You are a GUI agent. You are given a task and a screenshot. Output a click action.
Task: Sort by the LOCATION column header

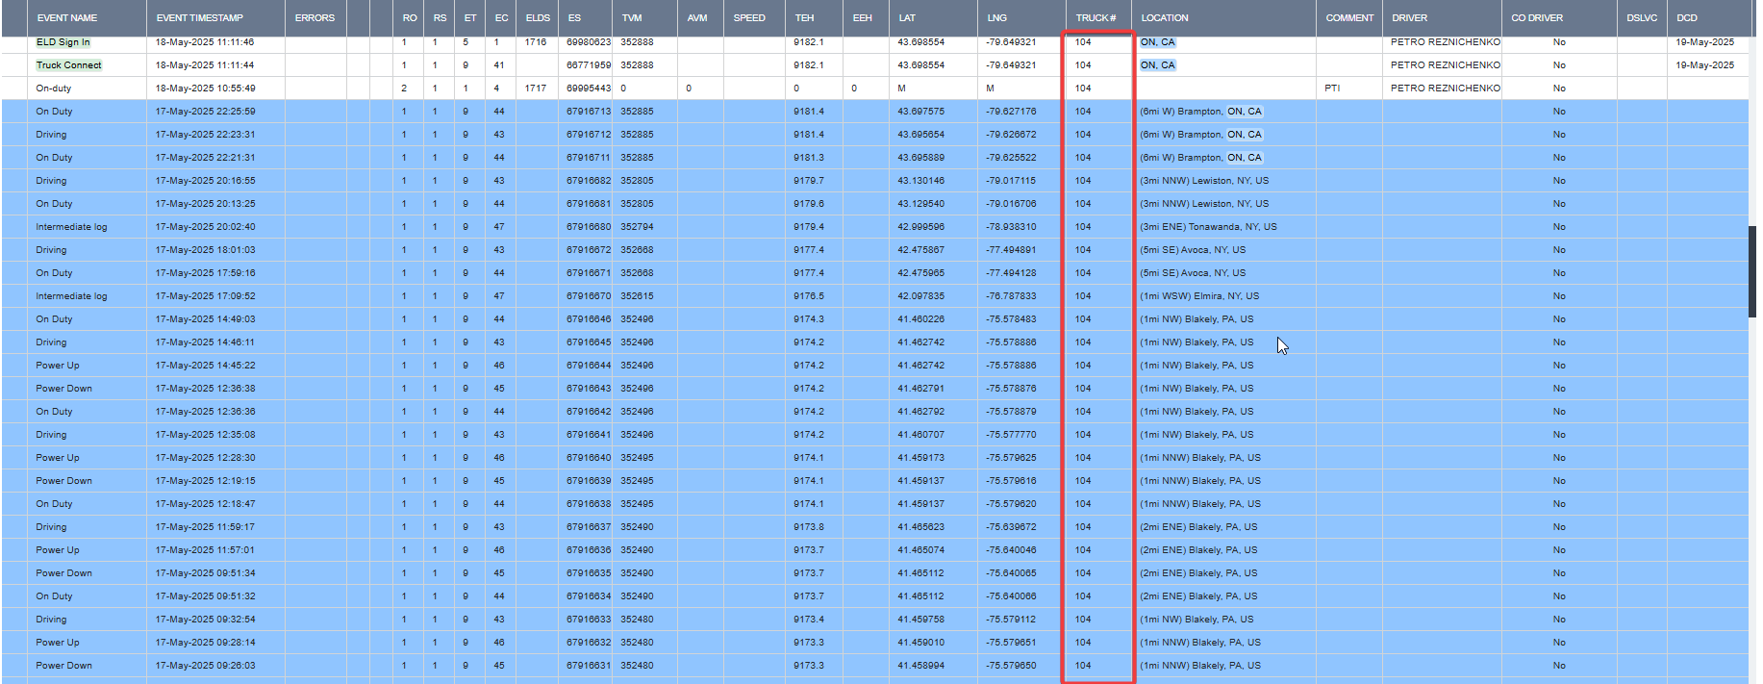[1165, 18]
